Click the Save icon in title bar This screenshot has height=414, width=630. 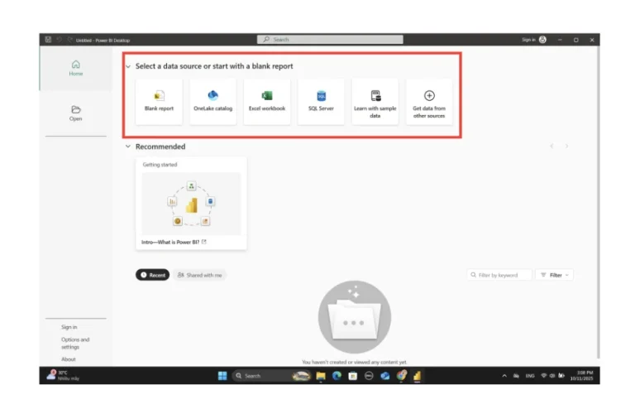(48, 40)
